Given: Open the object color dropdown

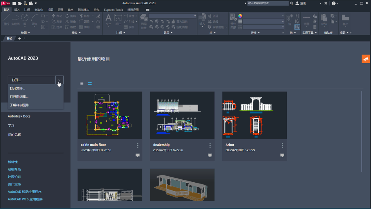Looking at the screenshot, I should pos(263,16).
